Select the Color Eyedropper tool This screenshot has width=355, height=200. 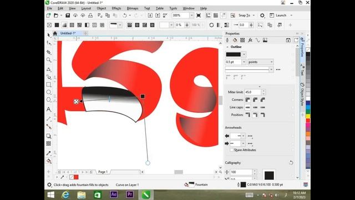click(49, 153)
